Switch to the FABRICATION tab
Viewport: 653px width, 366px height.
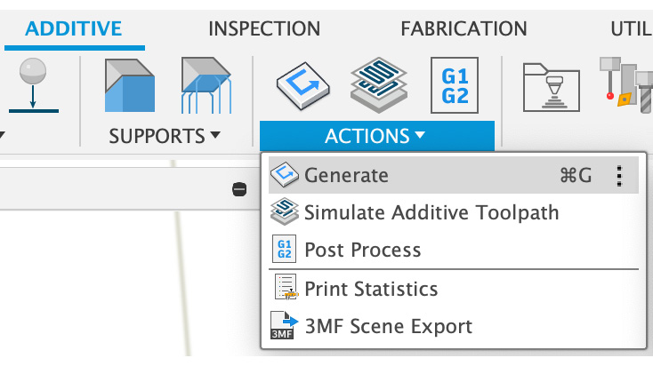click(x=464, y=29)
